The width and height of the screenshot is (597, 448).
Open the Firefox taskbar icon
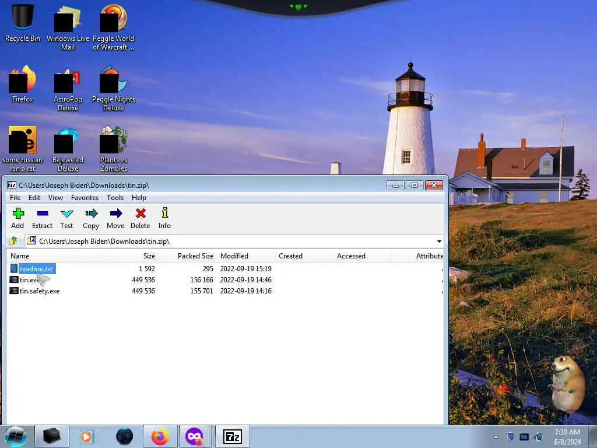[x=160, y=436]
